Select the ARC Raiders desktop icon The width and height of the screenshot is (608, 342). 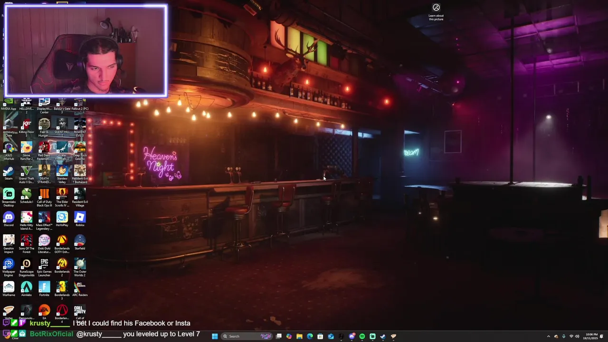[x=80, y=289]
